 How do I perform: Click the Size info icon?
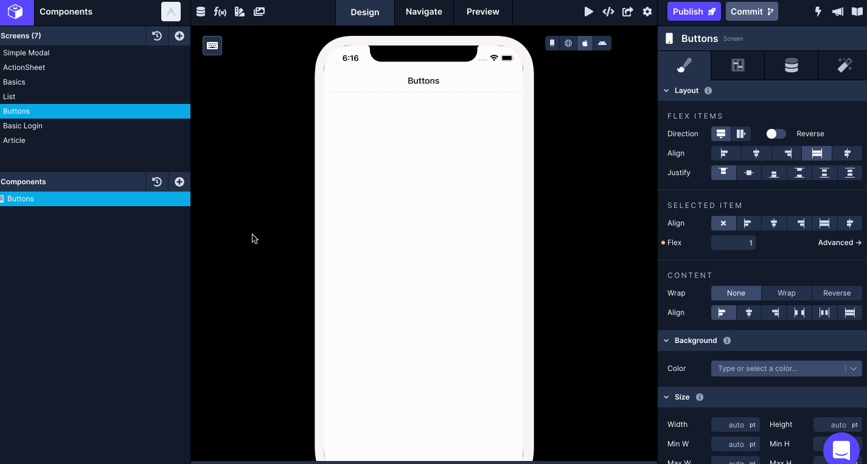700,397
